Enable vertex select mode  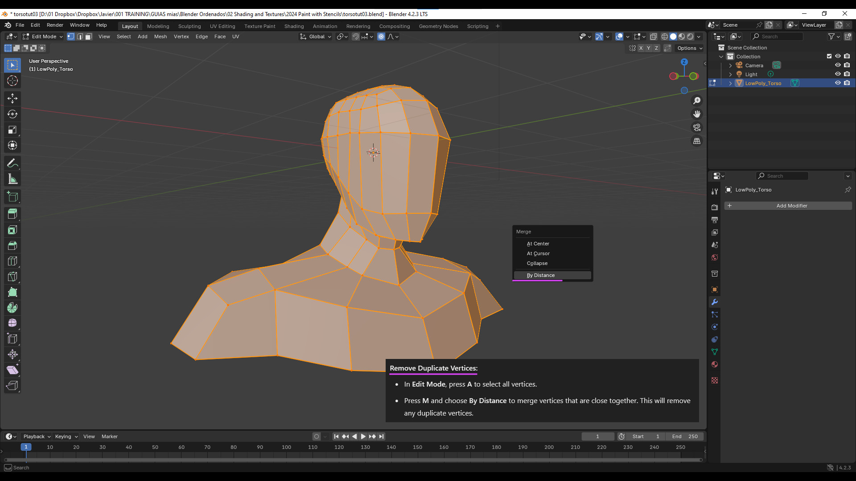click(71, 37)
